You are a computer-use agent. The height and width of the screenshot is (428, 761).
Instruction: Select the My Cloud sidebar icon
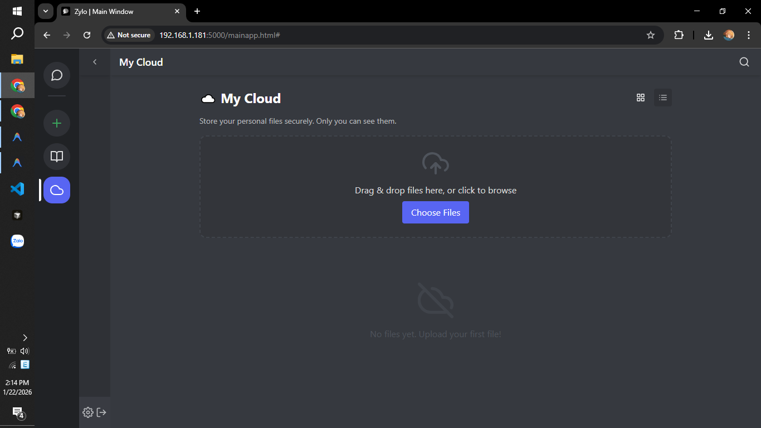pyautogui.click(x=56, y=190)
